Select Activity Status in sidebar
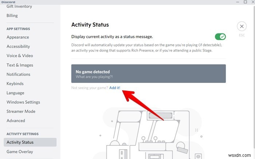 [20, 142]
